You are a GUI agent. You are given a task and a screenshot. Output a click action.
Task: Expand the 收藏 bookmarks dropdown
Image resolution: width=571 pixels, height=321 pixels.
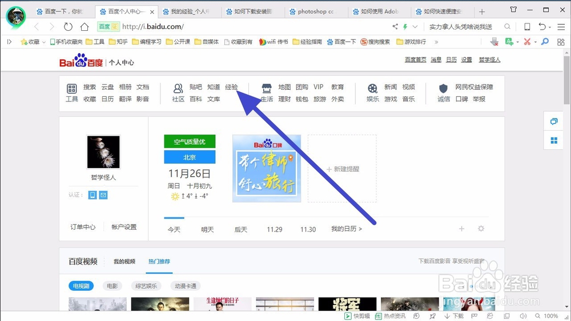[44, 42]
